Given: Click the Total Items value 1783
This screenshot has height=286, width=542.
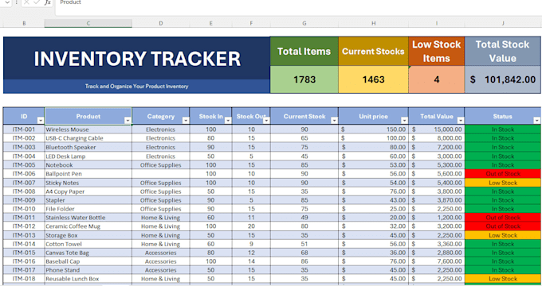Looking at the screenshot, I should (x=304, y=79).
